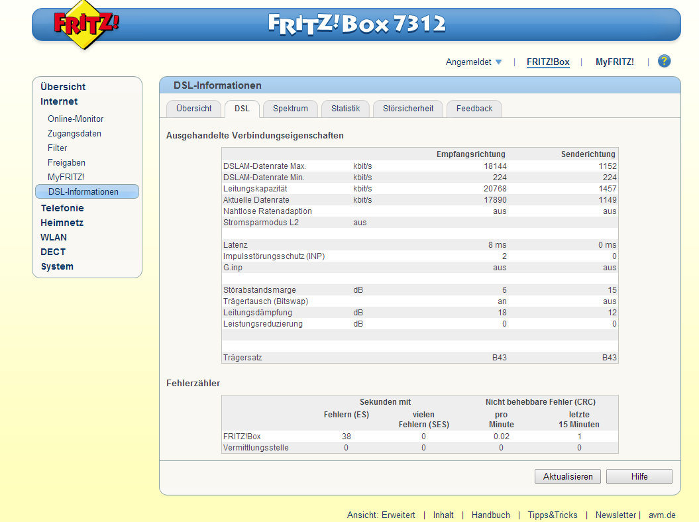Switch to the Störsicherheit tab
Viewport: 699px width, 522px height.
(x=408, y=109)
